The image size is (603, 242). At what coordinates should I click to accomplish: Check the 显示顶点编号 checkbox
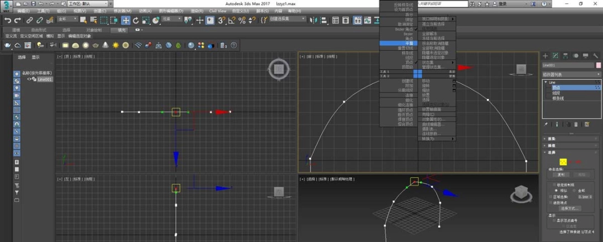(553, 220)
